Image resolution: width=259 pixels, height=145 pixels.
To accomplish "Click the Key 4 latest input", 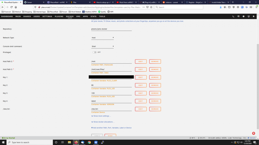I will [111, 101].
